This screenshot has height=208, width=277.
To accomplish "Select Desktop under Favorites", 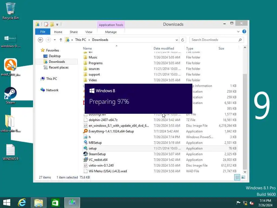I will (x=55, y=56).
